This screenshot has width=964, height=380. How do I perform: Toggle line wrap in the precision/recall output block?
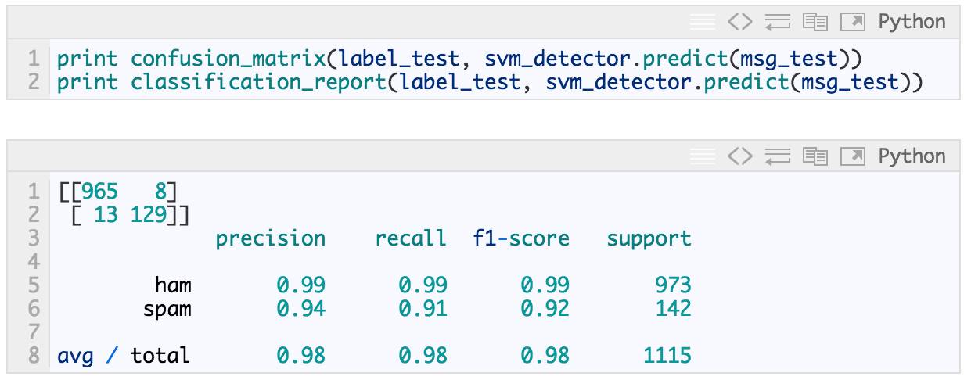777,156
